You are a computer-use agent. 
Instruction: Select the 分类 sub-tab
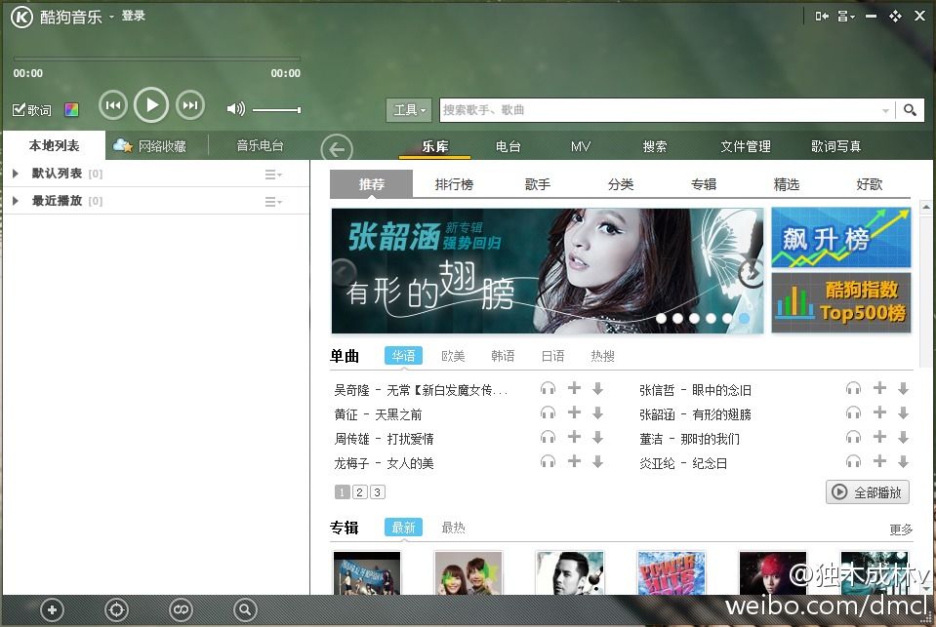coord(620,184)
